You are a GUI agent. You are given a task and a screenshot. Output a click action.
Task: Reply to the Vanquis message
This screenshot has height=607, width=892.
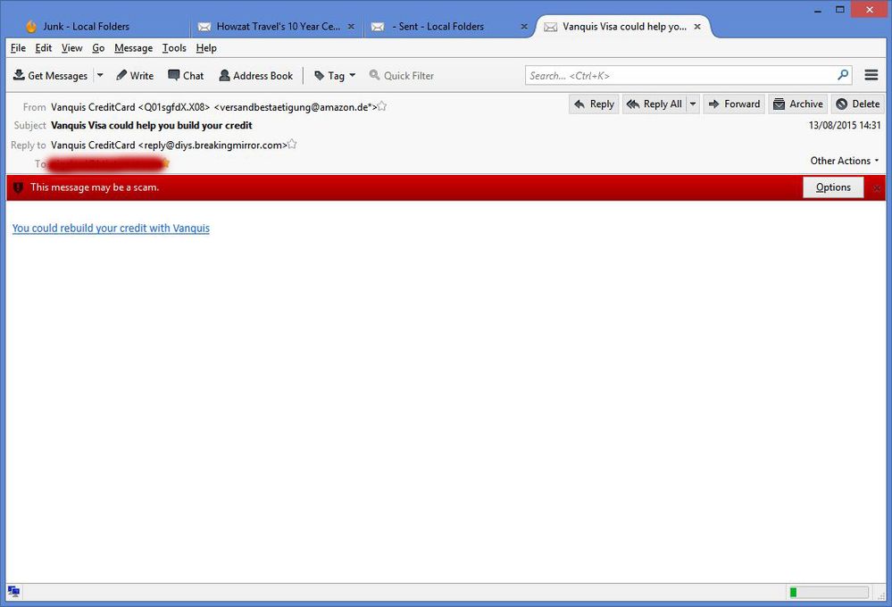[x=594, y=104]
